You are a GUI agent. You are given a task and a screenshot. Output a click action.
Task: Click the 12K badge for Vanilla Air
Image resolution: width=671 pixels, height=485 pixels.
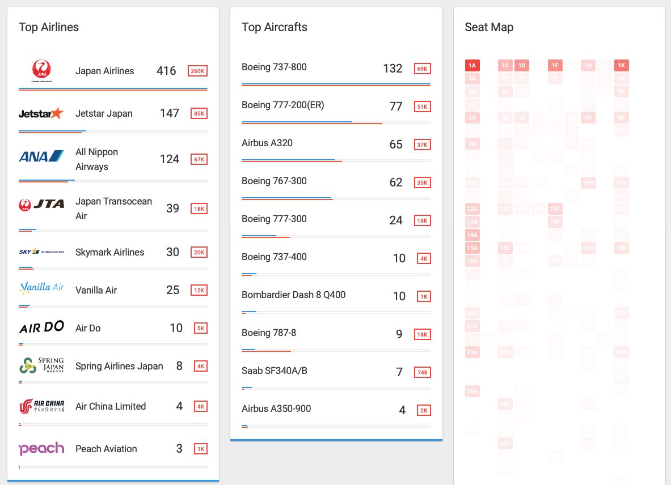click(x=199, y=290)
